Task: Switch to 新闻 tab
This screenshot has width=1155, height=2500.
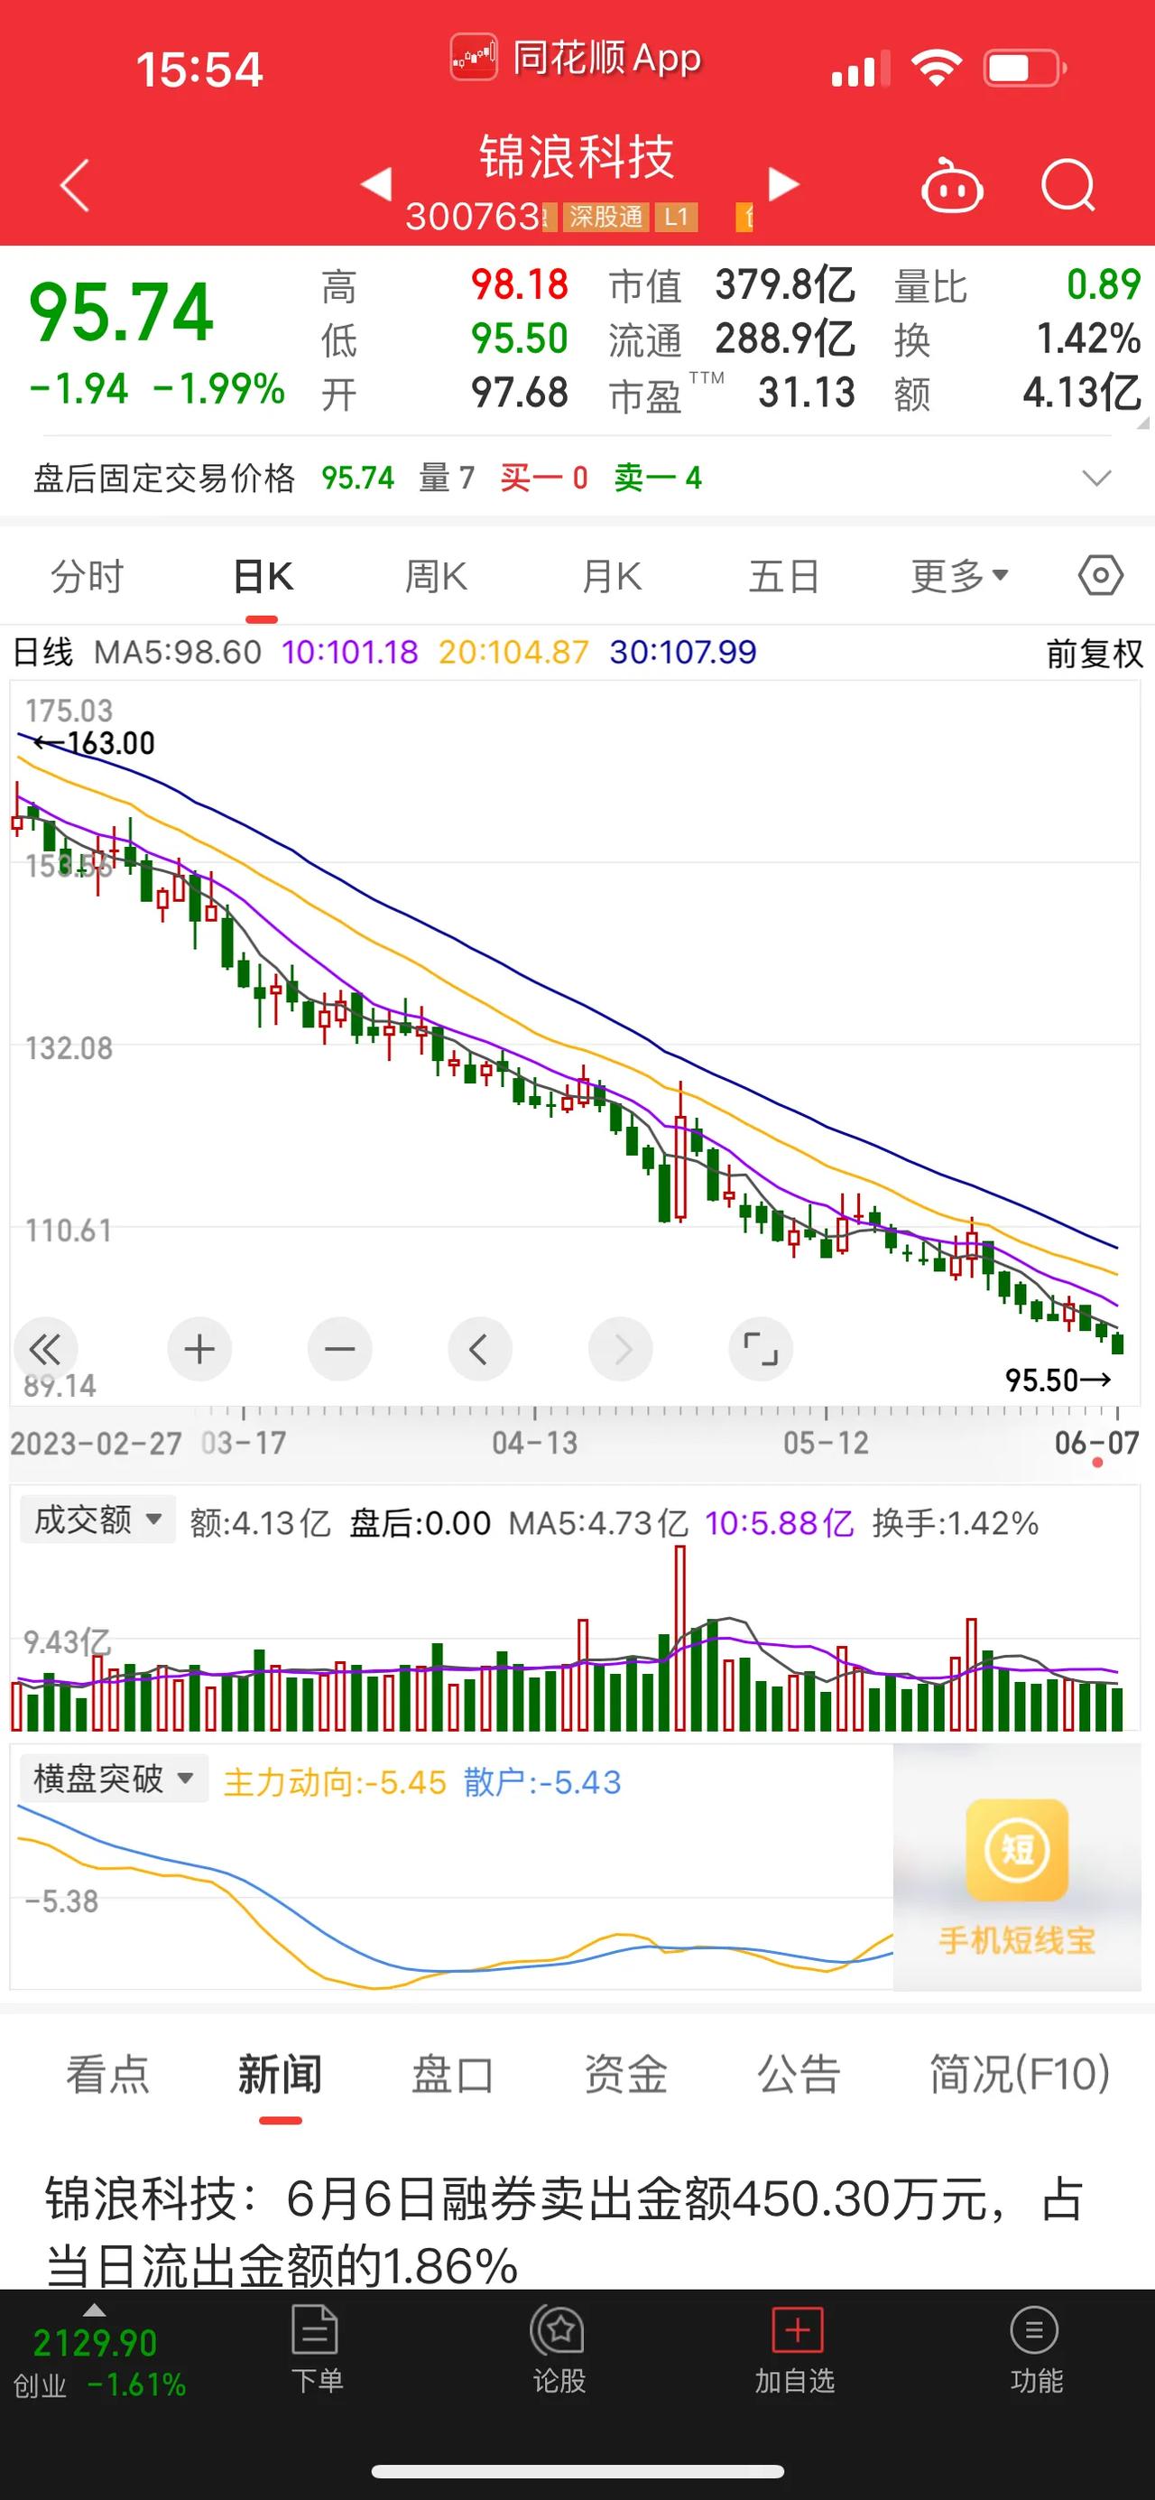Action: point(281,2075)
